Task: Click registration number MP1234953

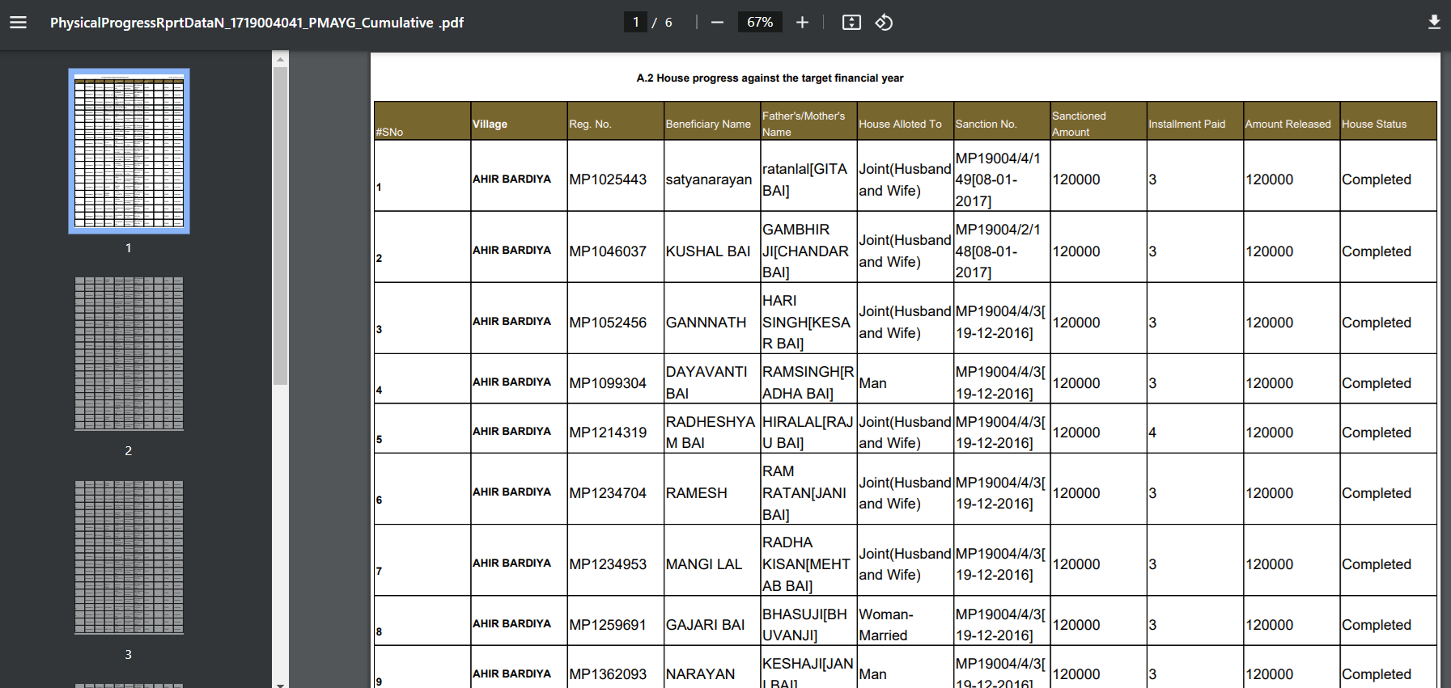Action: (608, 564)
